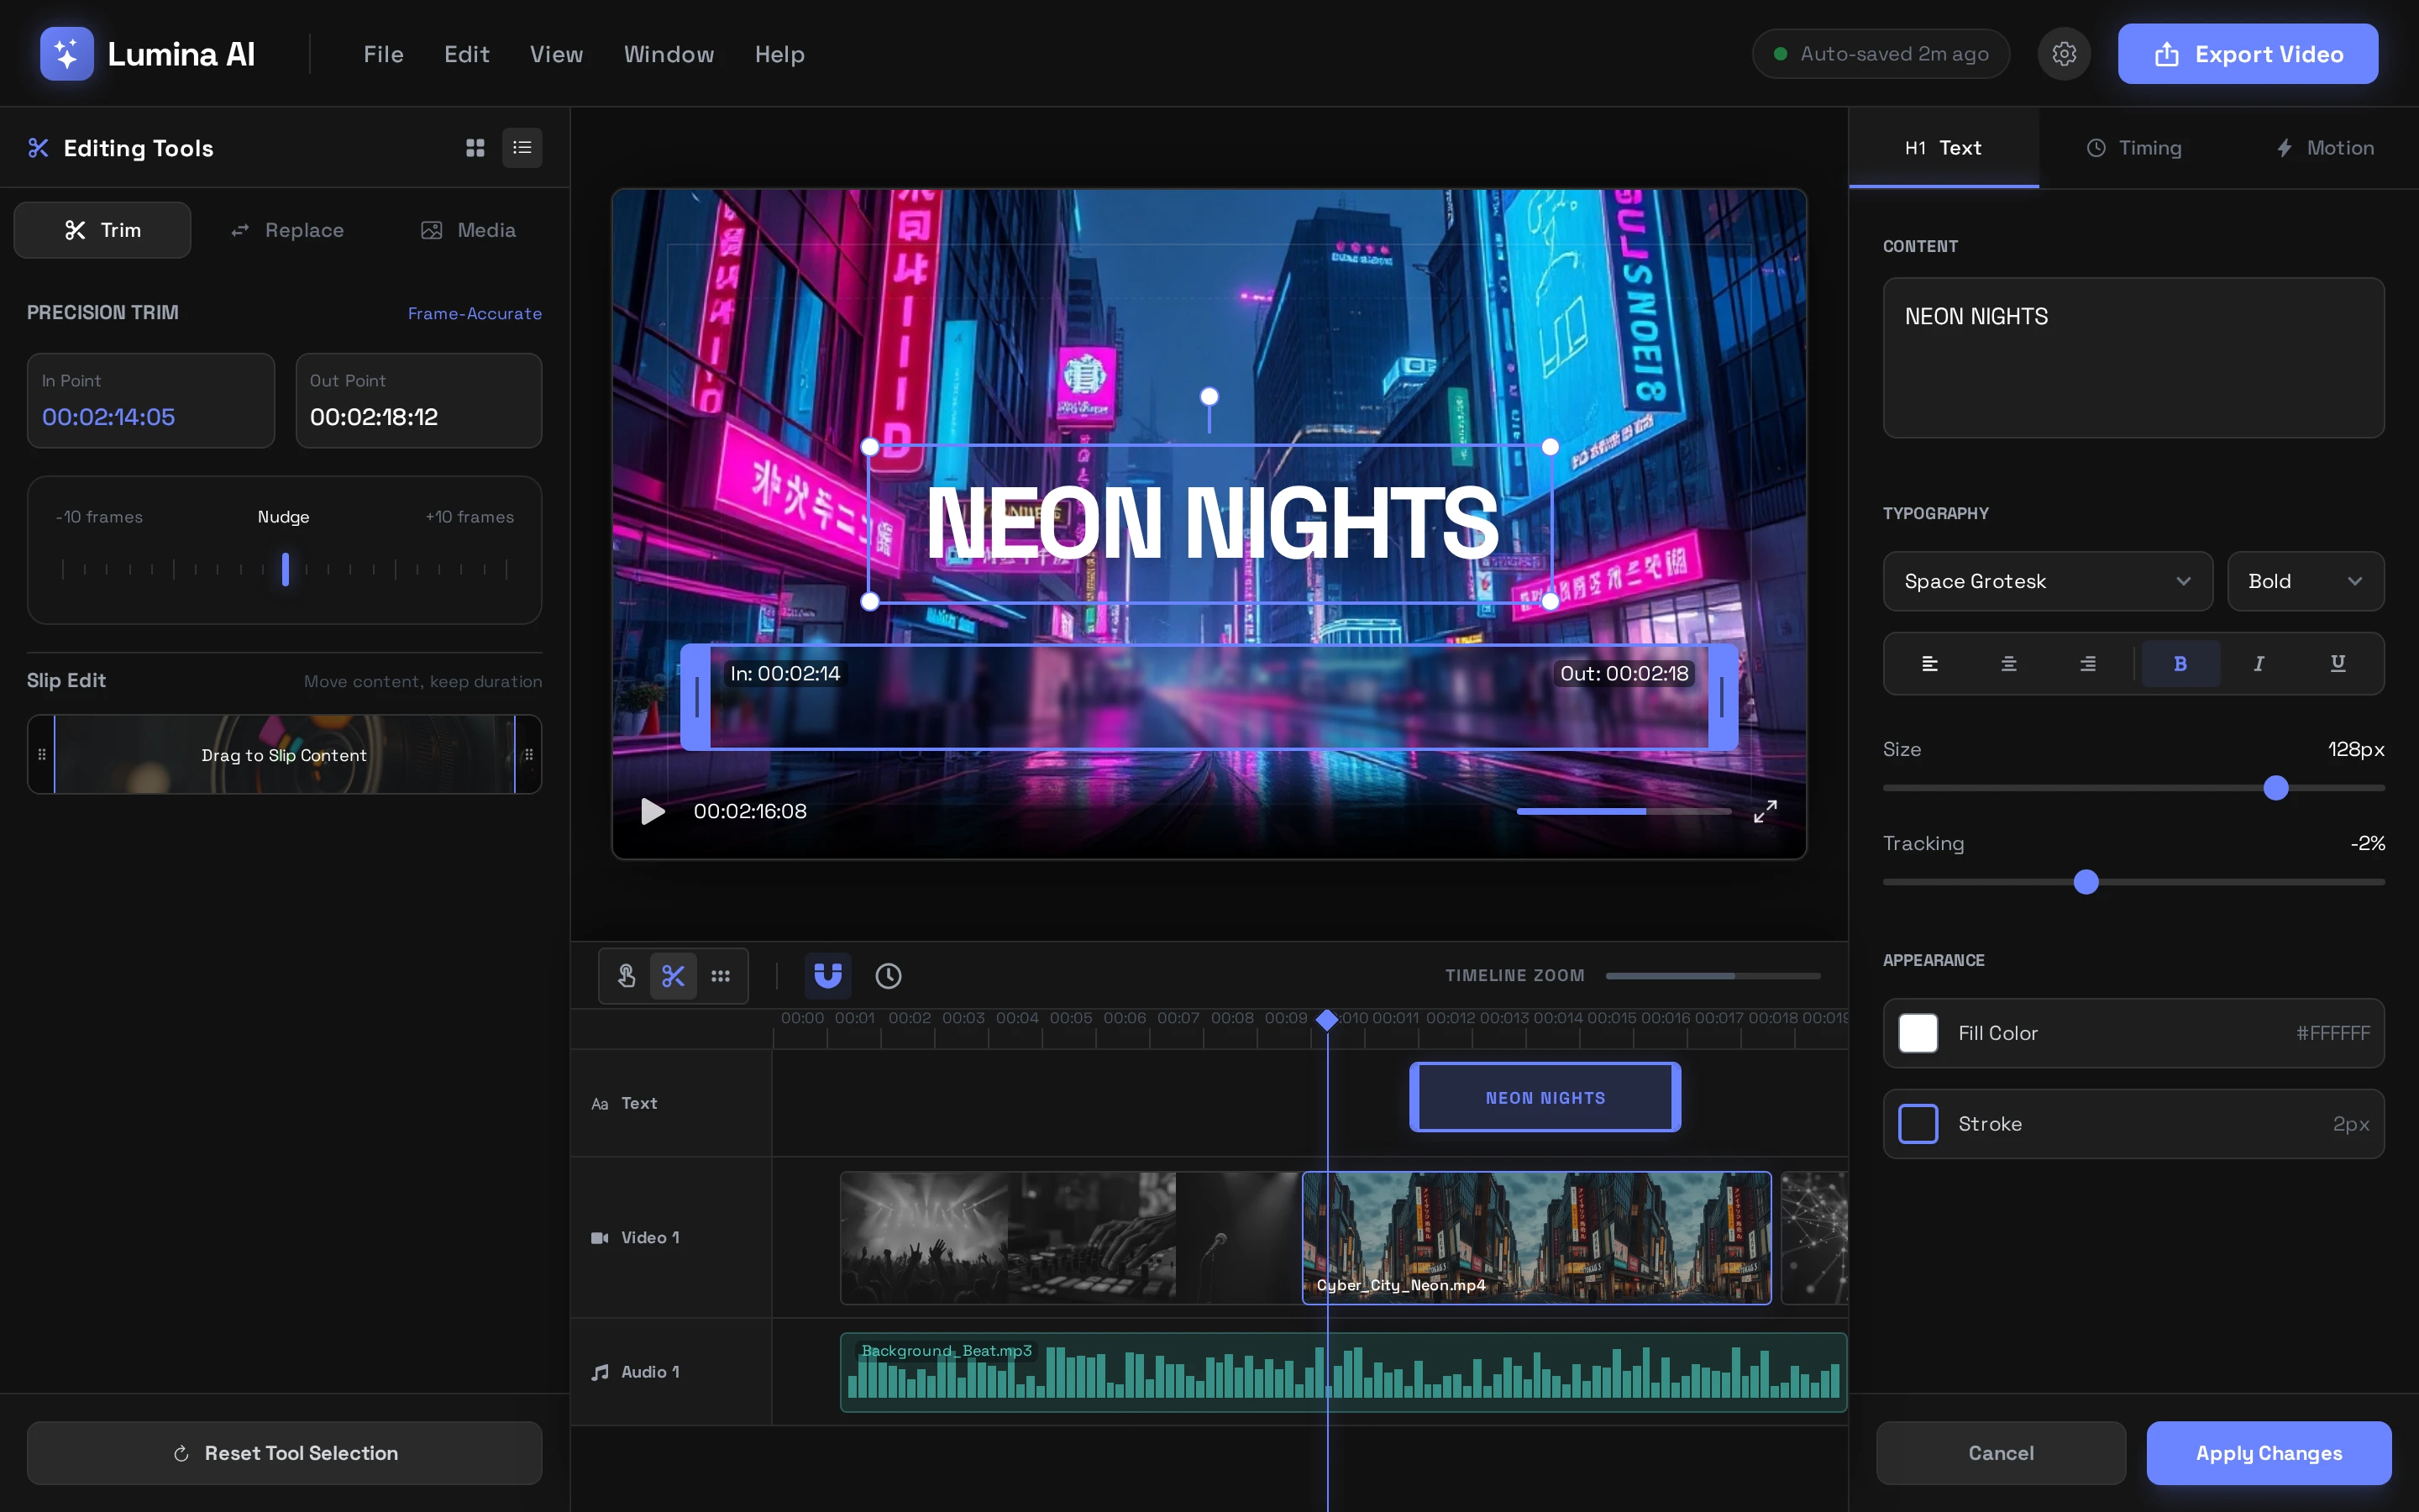Select the razor cut tool in timeline toolbar

pyautogui.click(x=673, y=975)
